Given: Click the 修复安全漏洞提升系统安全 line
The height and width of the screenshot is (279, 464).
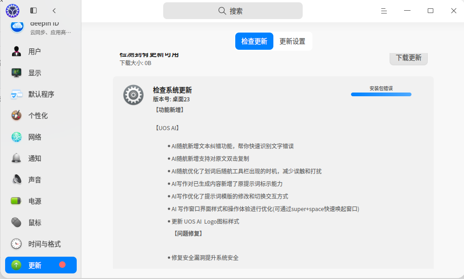Looking at the screenshot, I should pos(205,258).
